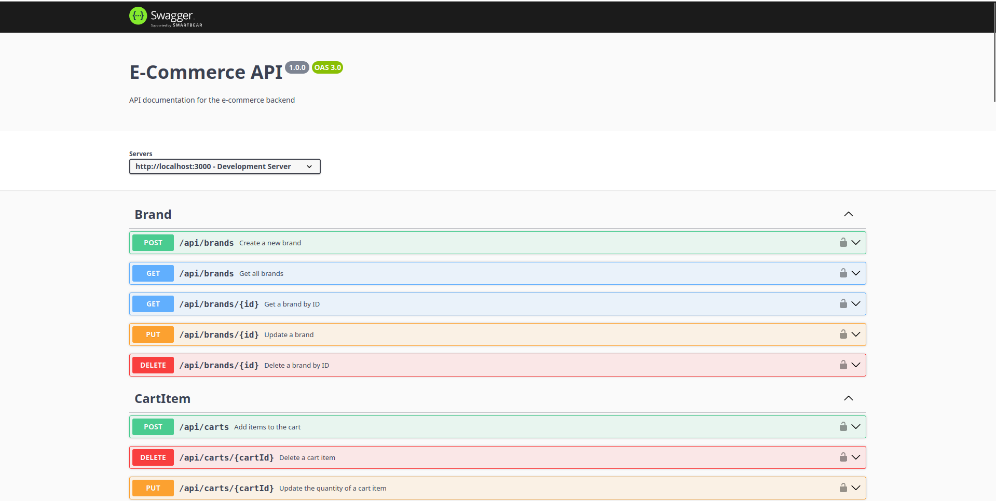The width and height of the screenshot is (996, 501).
Task: Click the /api/brands/{id} path on Delete a brand
Action: (219, 365)
